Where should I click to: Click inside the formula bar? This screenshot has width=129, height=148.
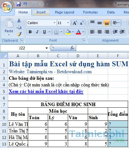102,48
